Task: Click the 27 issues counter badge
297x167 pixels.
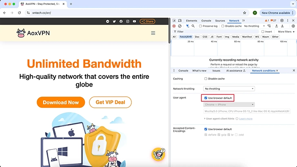Action: (x=273, y=20)
